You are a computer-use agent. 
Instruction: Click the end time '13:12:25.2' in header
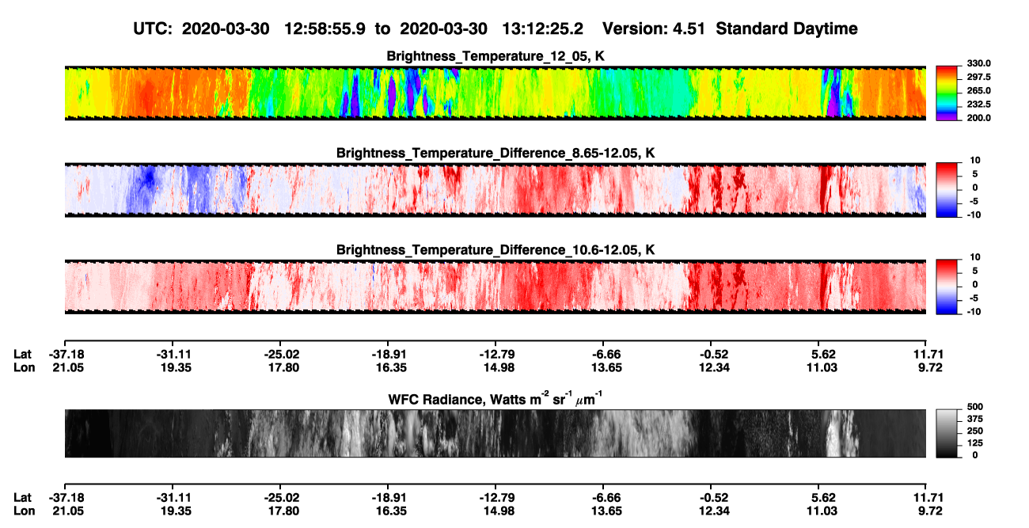click(542, 28)
